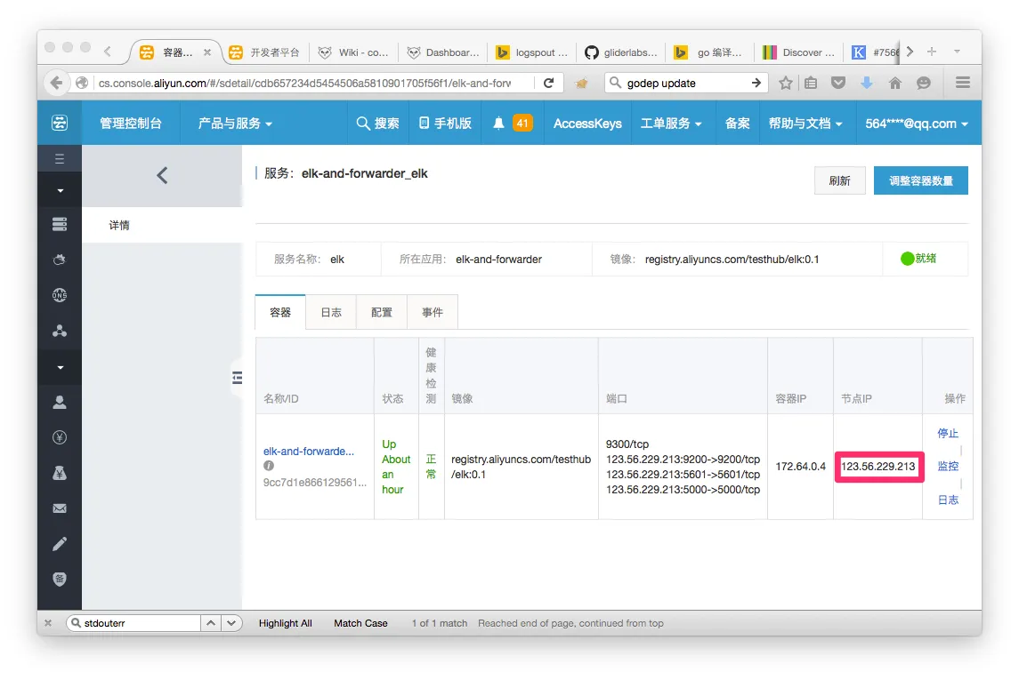Switch to the 事件 tab
The image size is (1019, 680).
pyautogui.click(x=433, y=312)
